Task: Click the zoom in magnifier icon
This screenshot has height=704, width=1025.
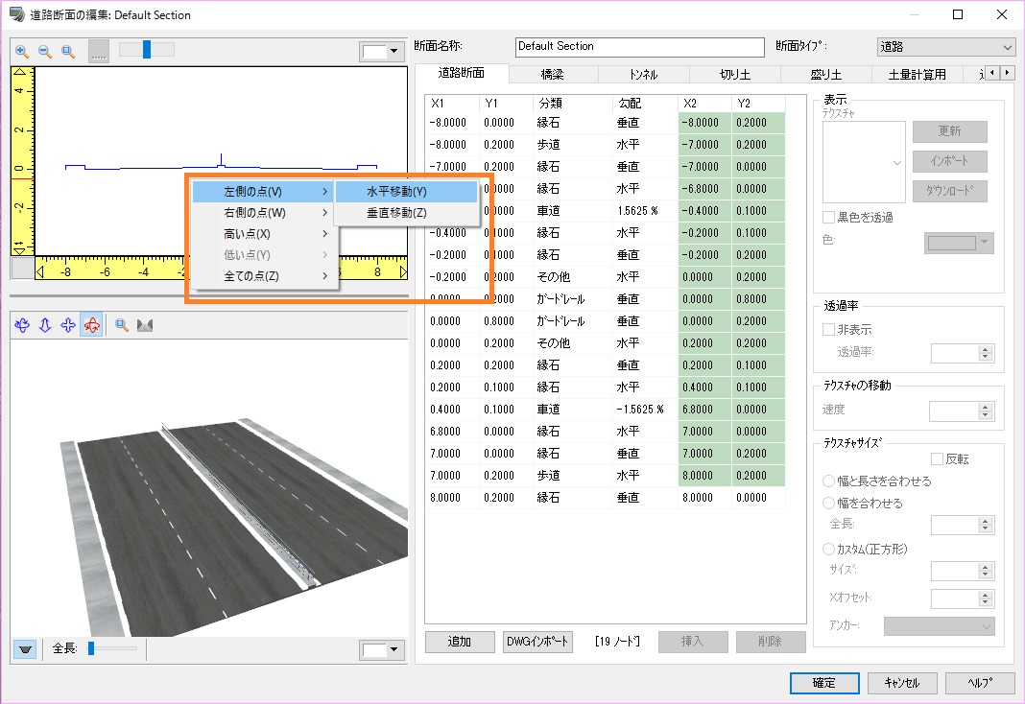Action: 22,52
